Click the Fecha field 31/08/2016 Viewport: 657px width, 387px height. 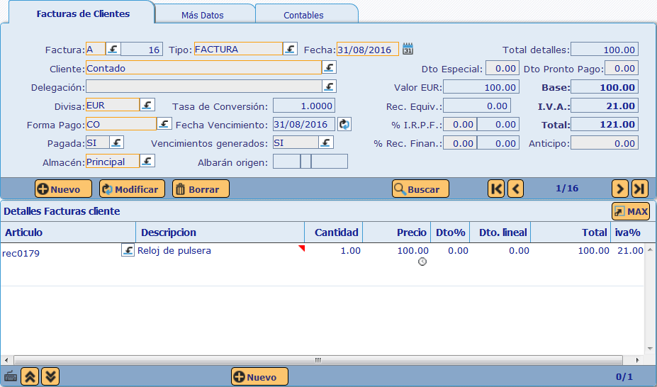tap(367, 50)
